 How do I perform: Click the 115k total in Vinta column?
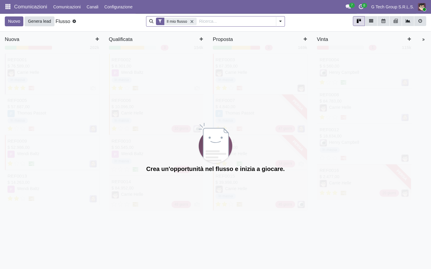pyautogui.click(x=406, y=48)
